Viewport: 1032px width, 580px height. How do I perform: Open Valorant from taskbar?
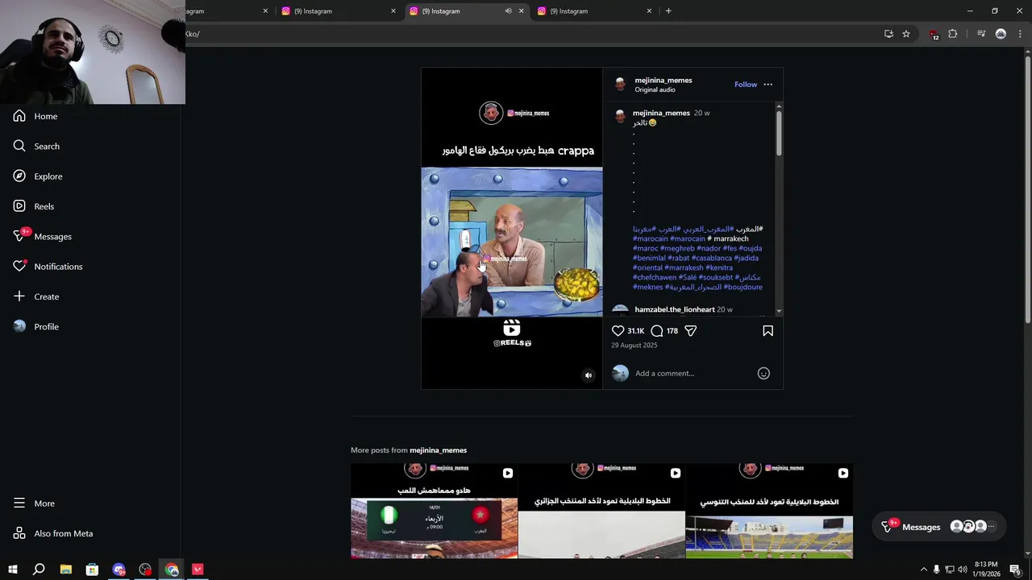(198, 570)
